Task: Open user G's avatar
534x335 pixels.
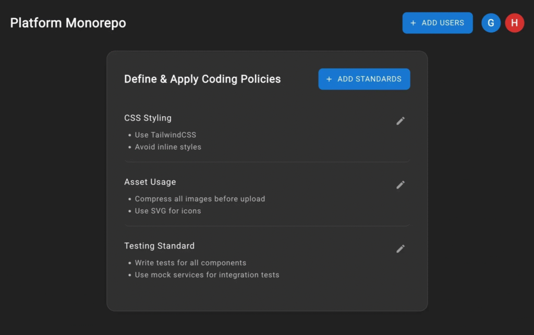Action: [491, 23]
